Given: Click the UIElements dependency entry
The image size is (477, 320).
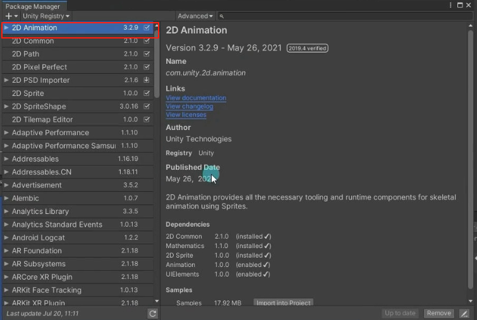Looking at the screenshot, I should [x=218, y=274].
